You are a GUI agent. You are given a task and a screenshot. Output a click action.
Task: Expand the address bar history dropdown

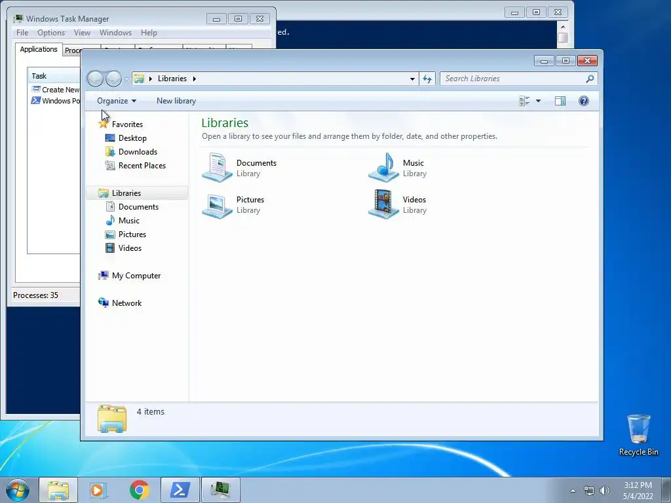(x=412, y=79)
